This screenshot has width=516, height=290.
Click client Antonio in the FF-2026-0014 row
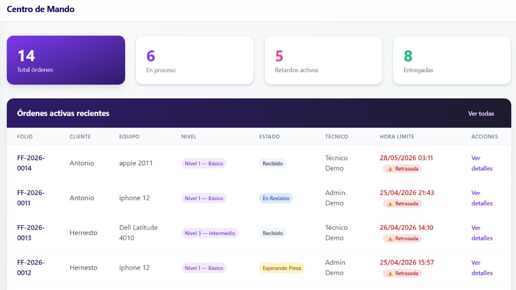82,163
